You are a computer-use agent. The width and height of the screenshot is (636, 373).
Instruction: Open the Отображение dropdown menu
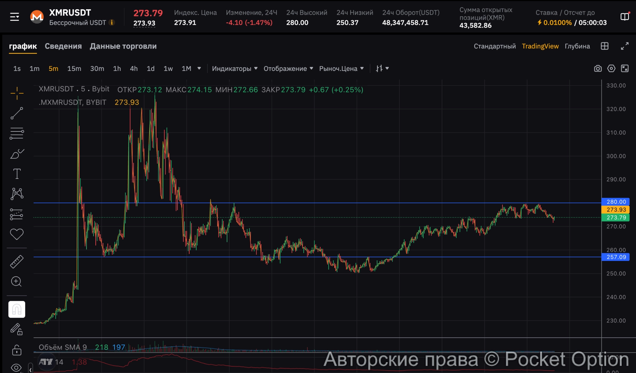(288, 68)
